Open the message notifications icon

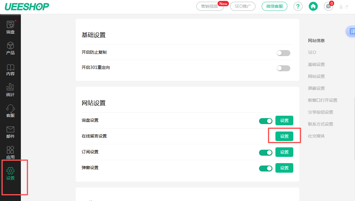click(x=328, y=6)
